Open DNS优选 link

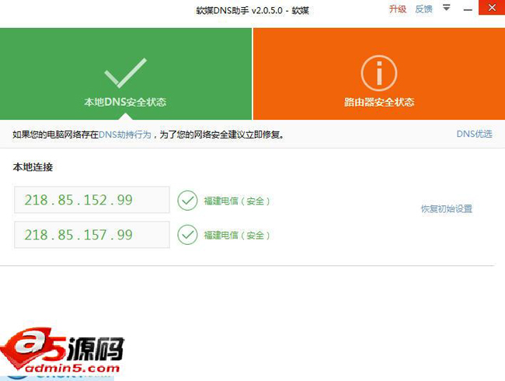(x=475, y=134)
